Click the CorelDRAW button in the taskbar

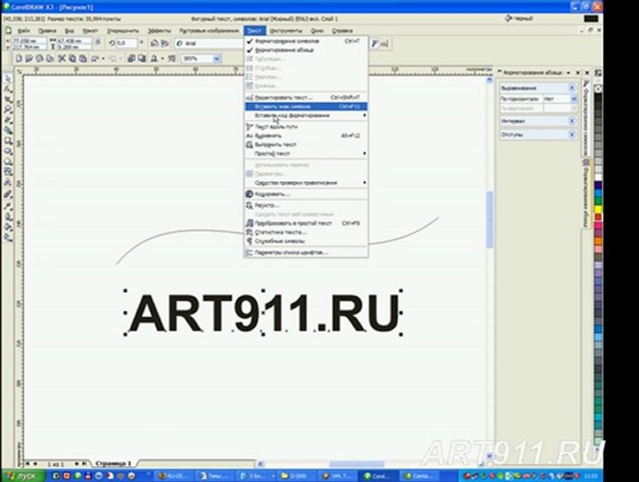tap(378, 476)
